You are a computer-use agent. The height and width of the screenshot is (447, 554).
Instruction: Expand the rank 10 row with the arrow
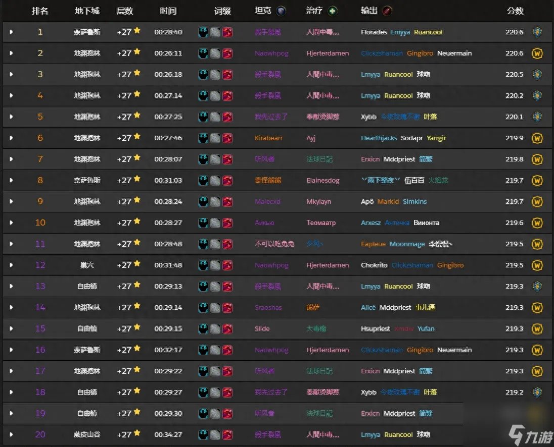(11, 222)
